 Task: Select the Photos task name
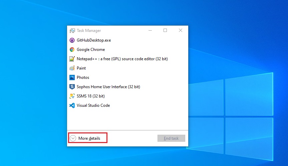[83, 78]
